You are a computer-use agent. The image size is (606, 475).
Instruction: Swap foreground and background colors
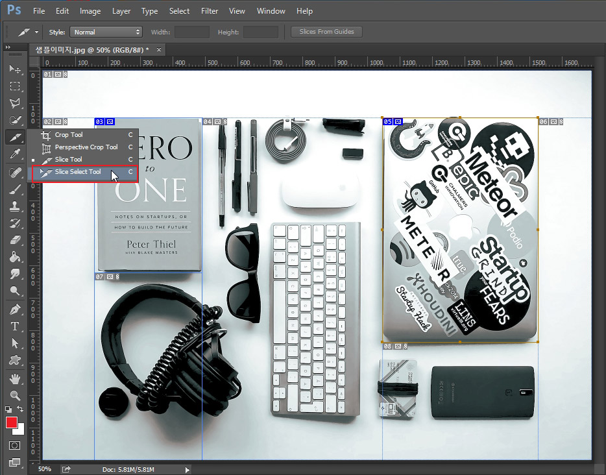(20, 409)
